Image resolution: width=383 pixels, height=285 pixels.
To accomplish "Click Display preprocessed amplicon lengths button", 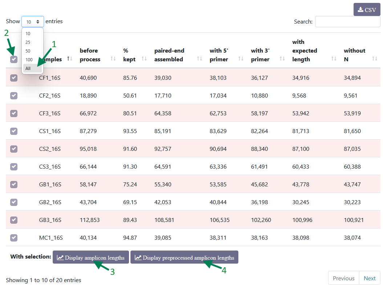I will [185, 257].
